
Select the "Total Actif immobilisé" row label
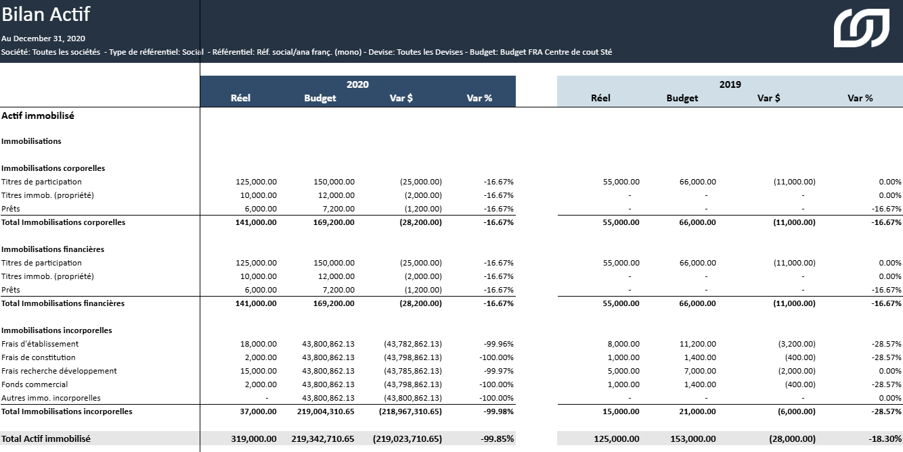pyautogui.click(x=46, y=438)
